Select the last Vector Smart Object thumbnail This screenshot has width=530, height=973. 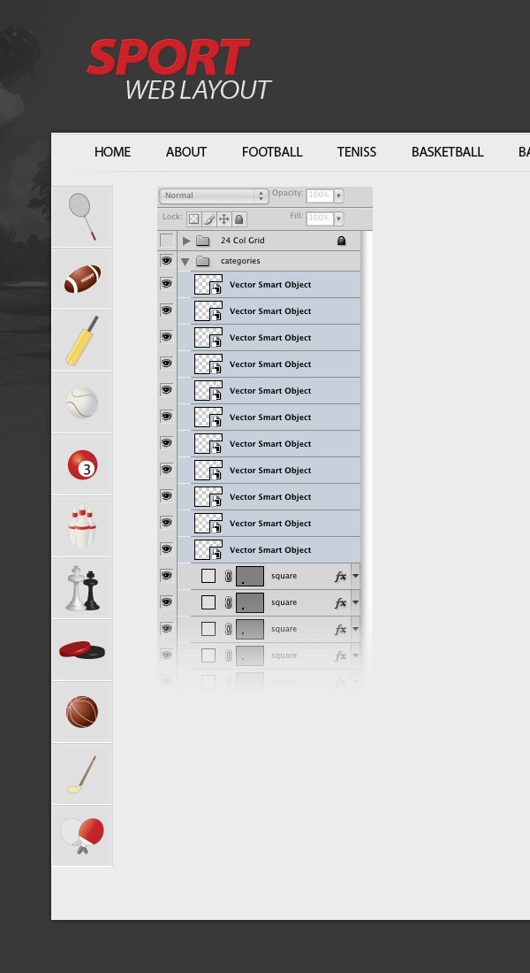click(208, 550)
